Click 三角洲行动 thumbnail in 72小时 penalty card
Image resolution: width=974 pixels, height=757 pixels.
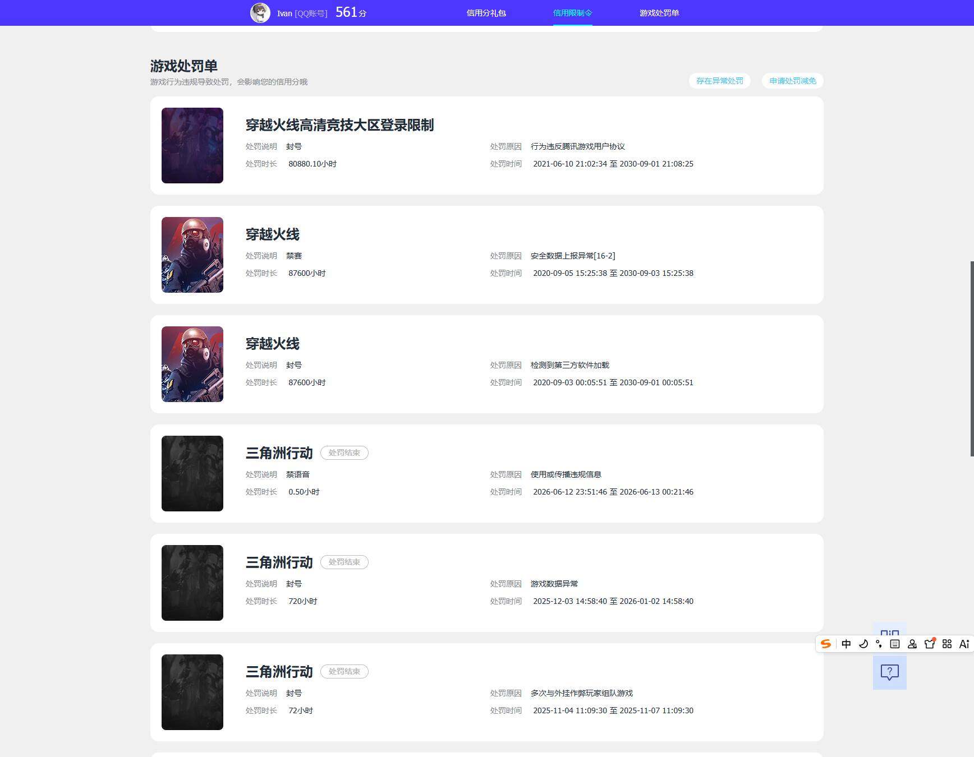(192, 692)
